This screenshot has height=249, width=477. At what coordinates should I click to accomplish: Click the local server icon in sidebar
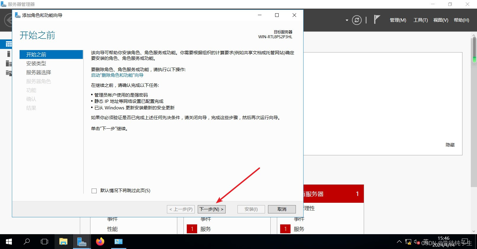(9, 54)
